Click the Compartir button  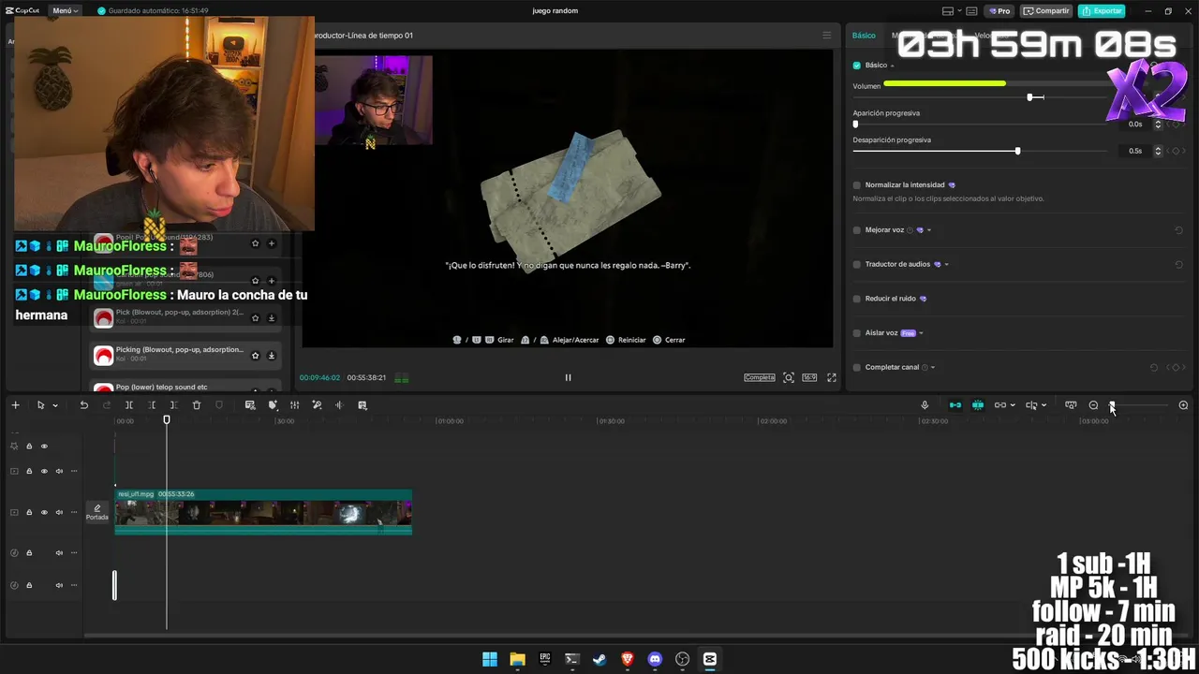1046,11
